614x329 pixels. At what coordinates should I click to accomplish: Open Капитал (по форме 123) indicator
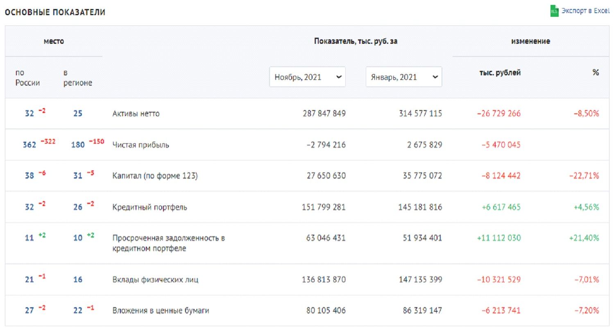point(155,176)
